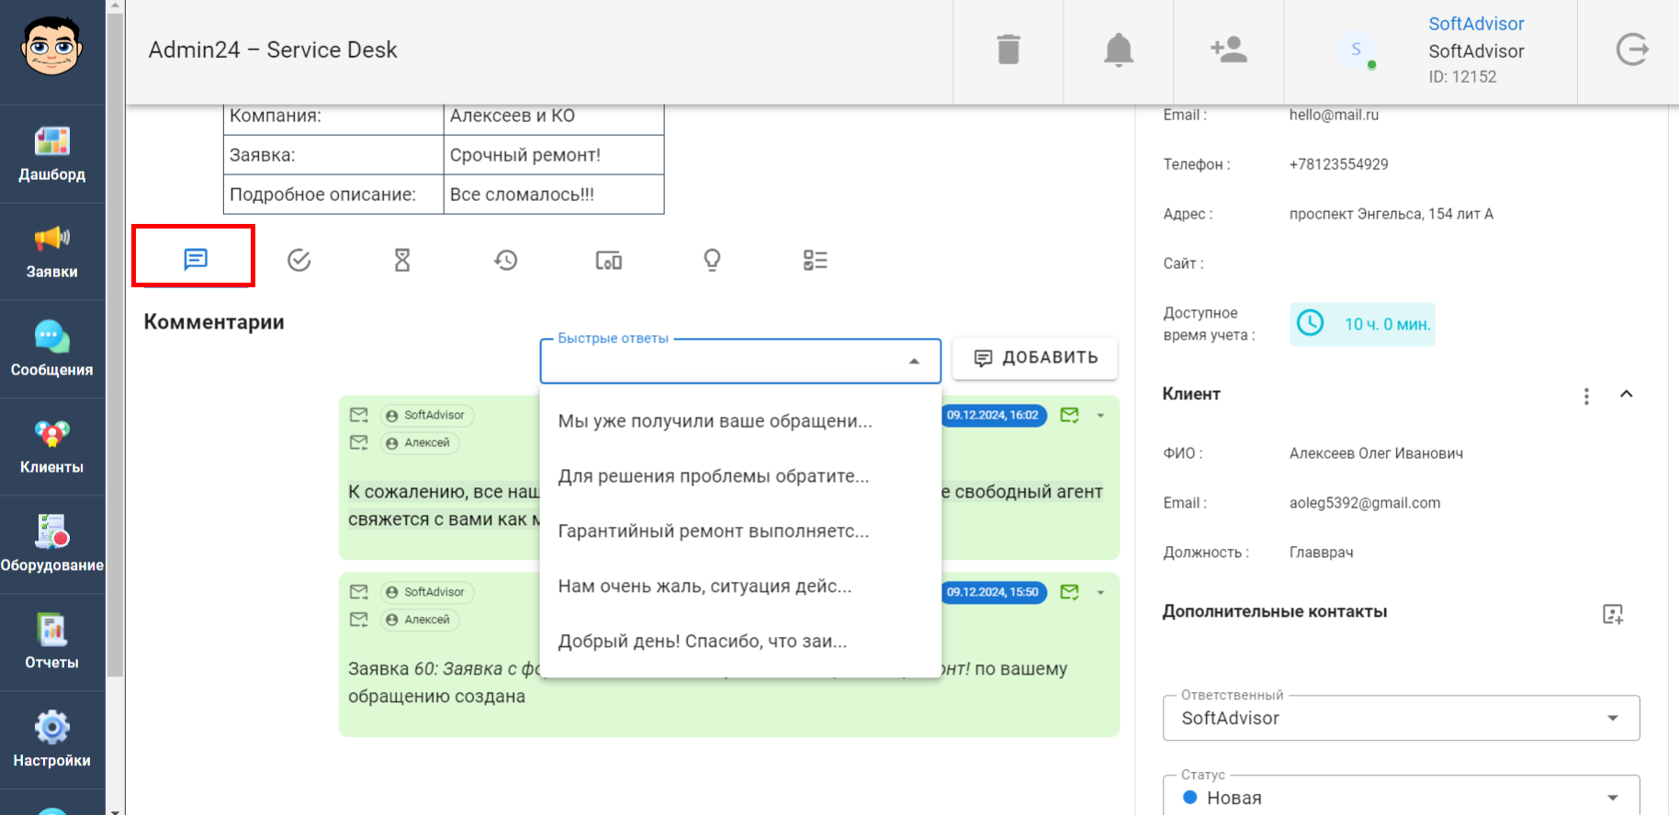Choose quick reply 'Гарантийный ремонт выполняетс...'
1679x815 pixels.
click(713, 531)
